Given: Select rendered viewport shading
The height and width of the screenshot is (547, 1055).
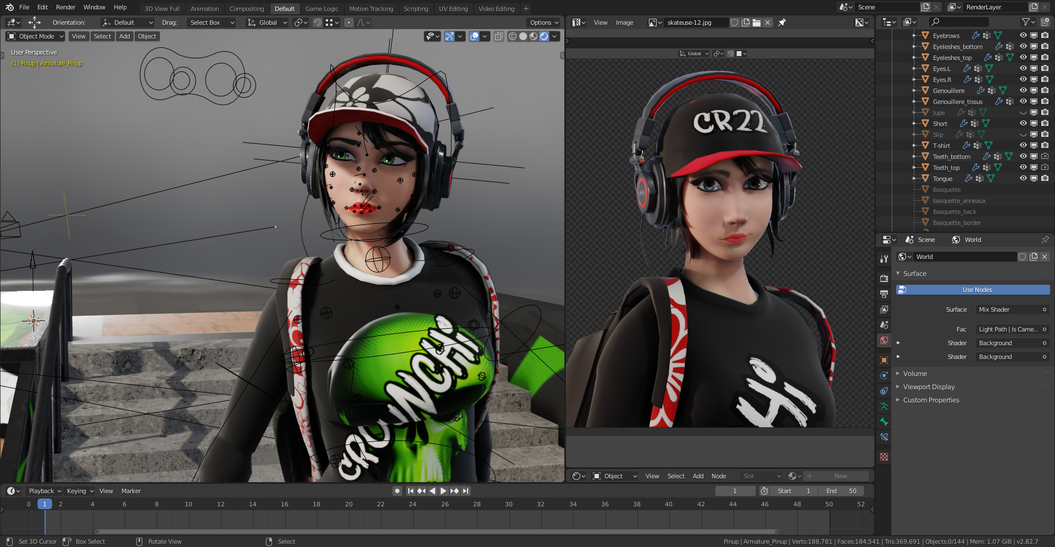Looking at the screenshot, I should coord(544,36).
